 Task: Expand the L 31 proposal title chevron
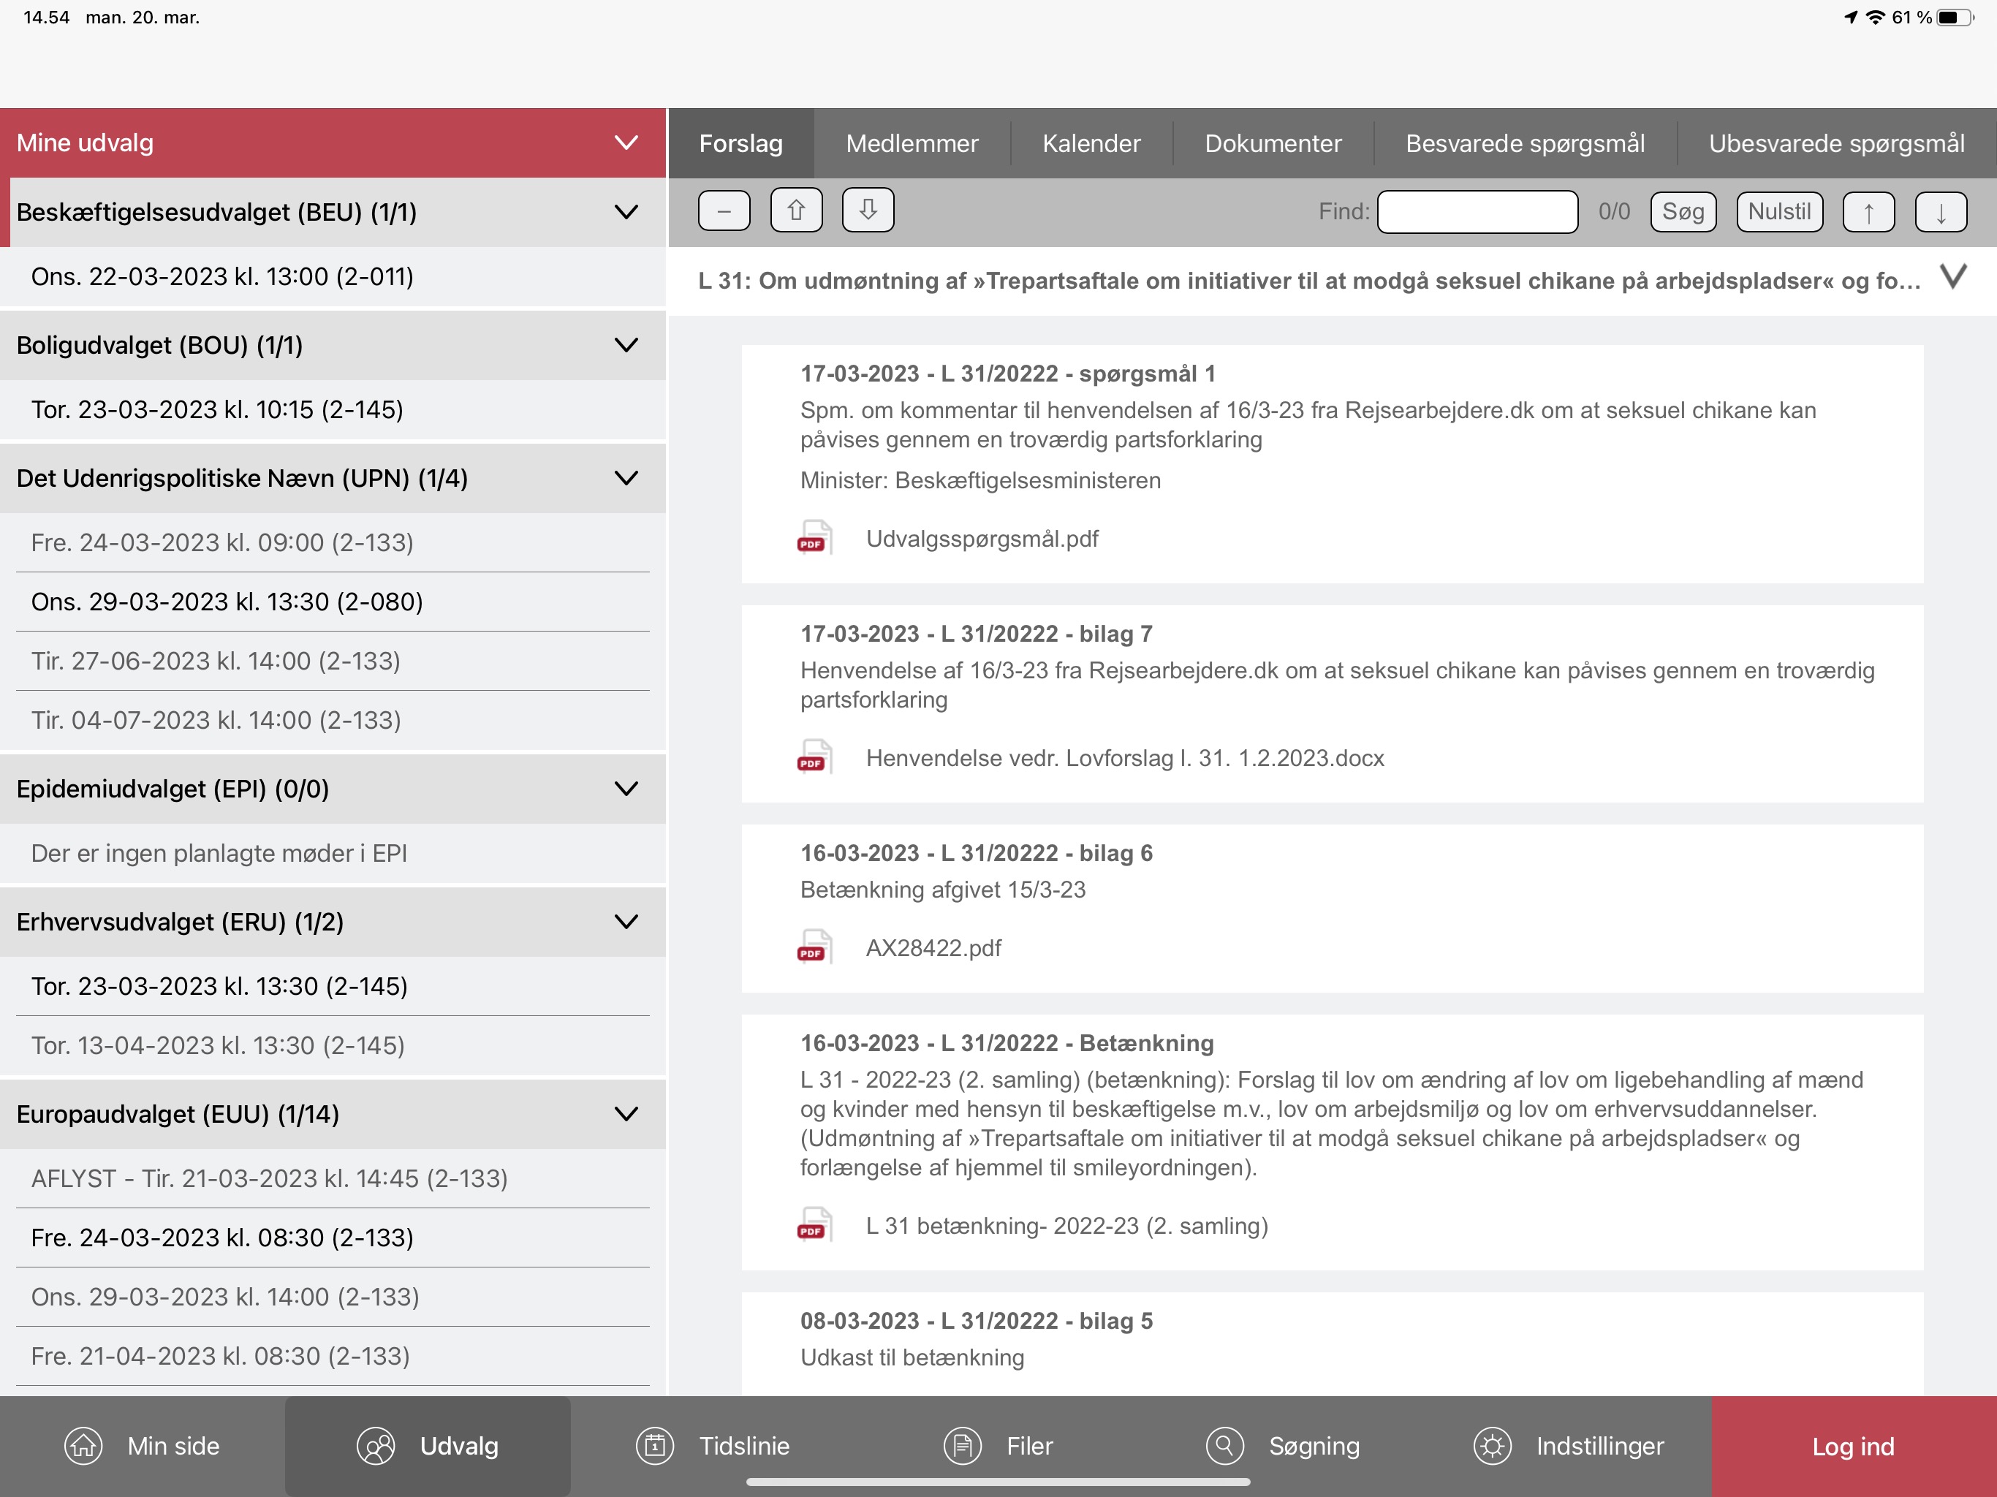1952,278
